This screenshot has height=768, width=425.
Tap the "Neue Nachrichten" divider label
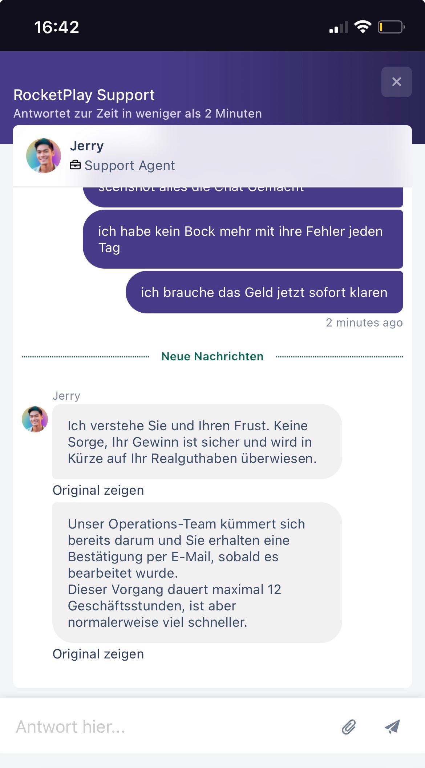pos(212,356)
